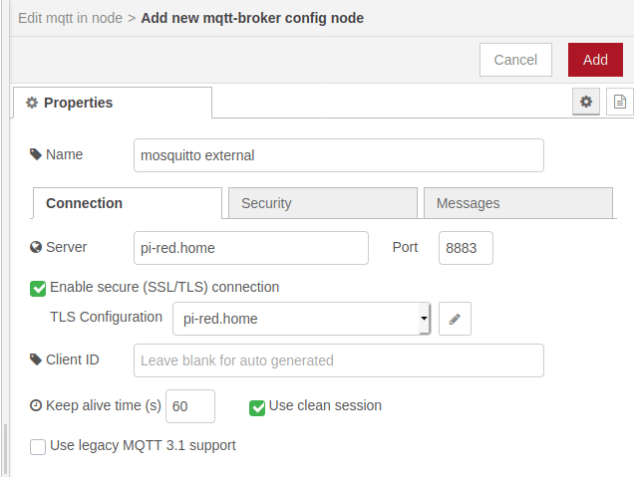This screenshot has height=477, width=634.
Task: Enable legacy MQTT 3.1 support
Action: [x=39, y=446]
